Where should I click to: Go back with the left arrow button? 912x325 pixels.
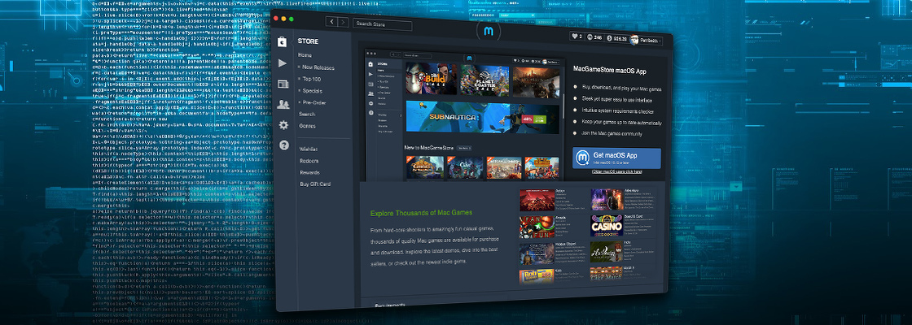[331, 22]
